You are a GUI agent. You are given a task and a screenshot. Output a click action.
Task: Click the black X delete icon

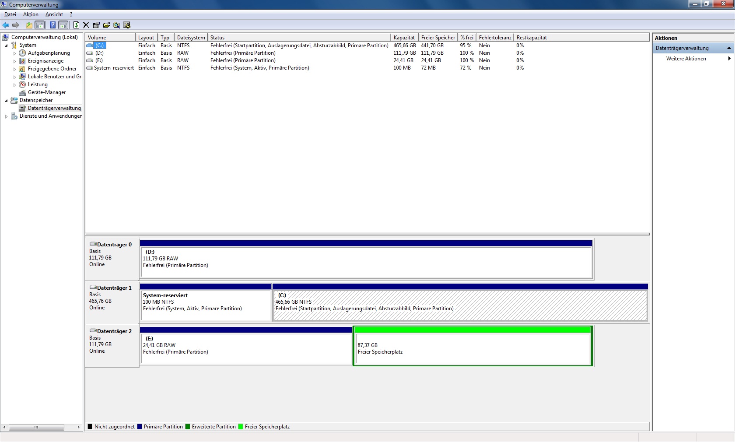pyautogui.click(x=86, y=25)
